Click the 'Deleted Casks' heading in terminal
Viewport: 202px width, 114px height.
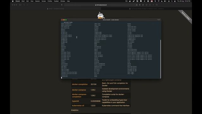click(68, 22)
